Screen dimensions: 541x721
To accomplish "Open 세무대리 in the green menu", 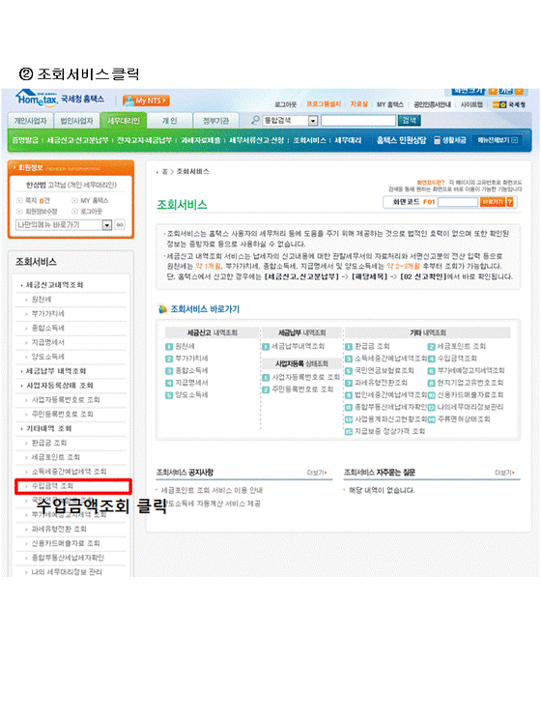I will [x=348, y=140].
